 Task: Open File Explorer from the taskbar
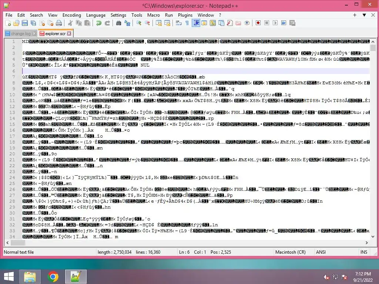pyautogui.click(x=30, y=277)
